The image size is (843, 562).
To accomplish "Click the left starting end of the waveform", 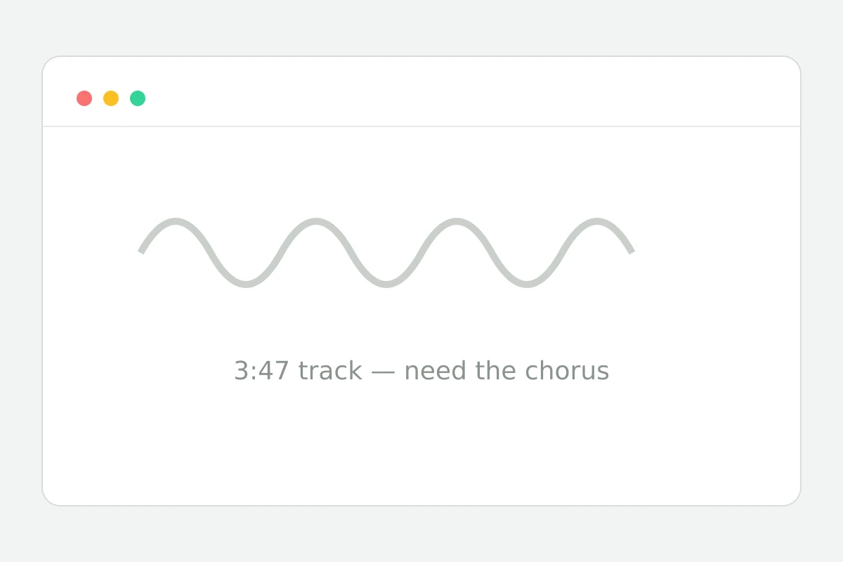I will point(141,251).
